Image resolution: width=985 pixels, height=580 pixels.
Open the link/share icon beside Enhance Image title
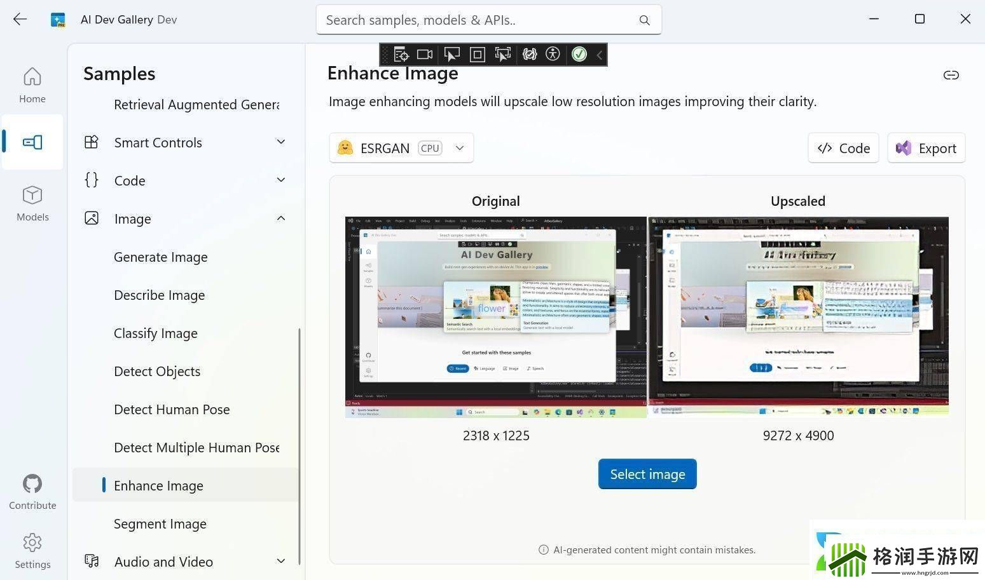[x=951, y=74]
